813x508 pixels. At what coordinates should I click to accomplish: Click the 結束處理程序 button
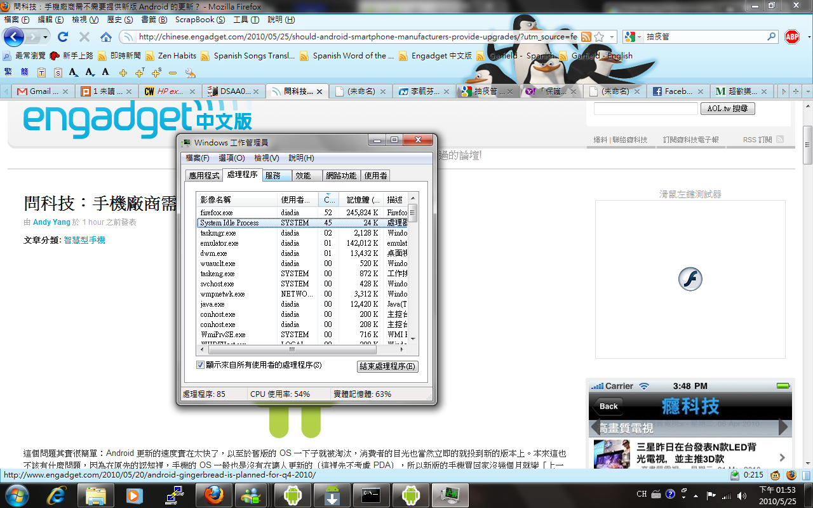click(x=387, y=366)
